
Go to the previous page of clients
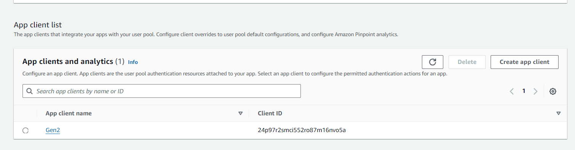pos(512,91)
